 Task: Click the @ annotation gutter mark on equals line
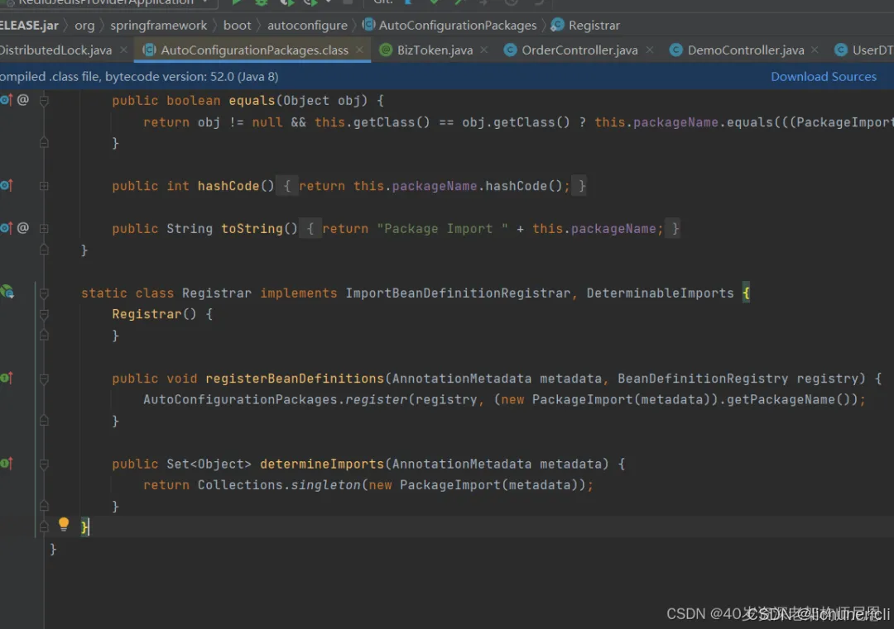coord(23,100)
